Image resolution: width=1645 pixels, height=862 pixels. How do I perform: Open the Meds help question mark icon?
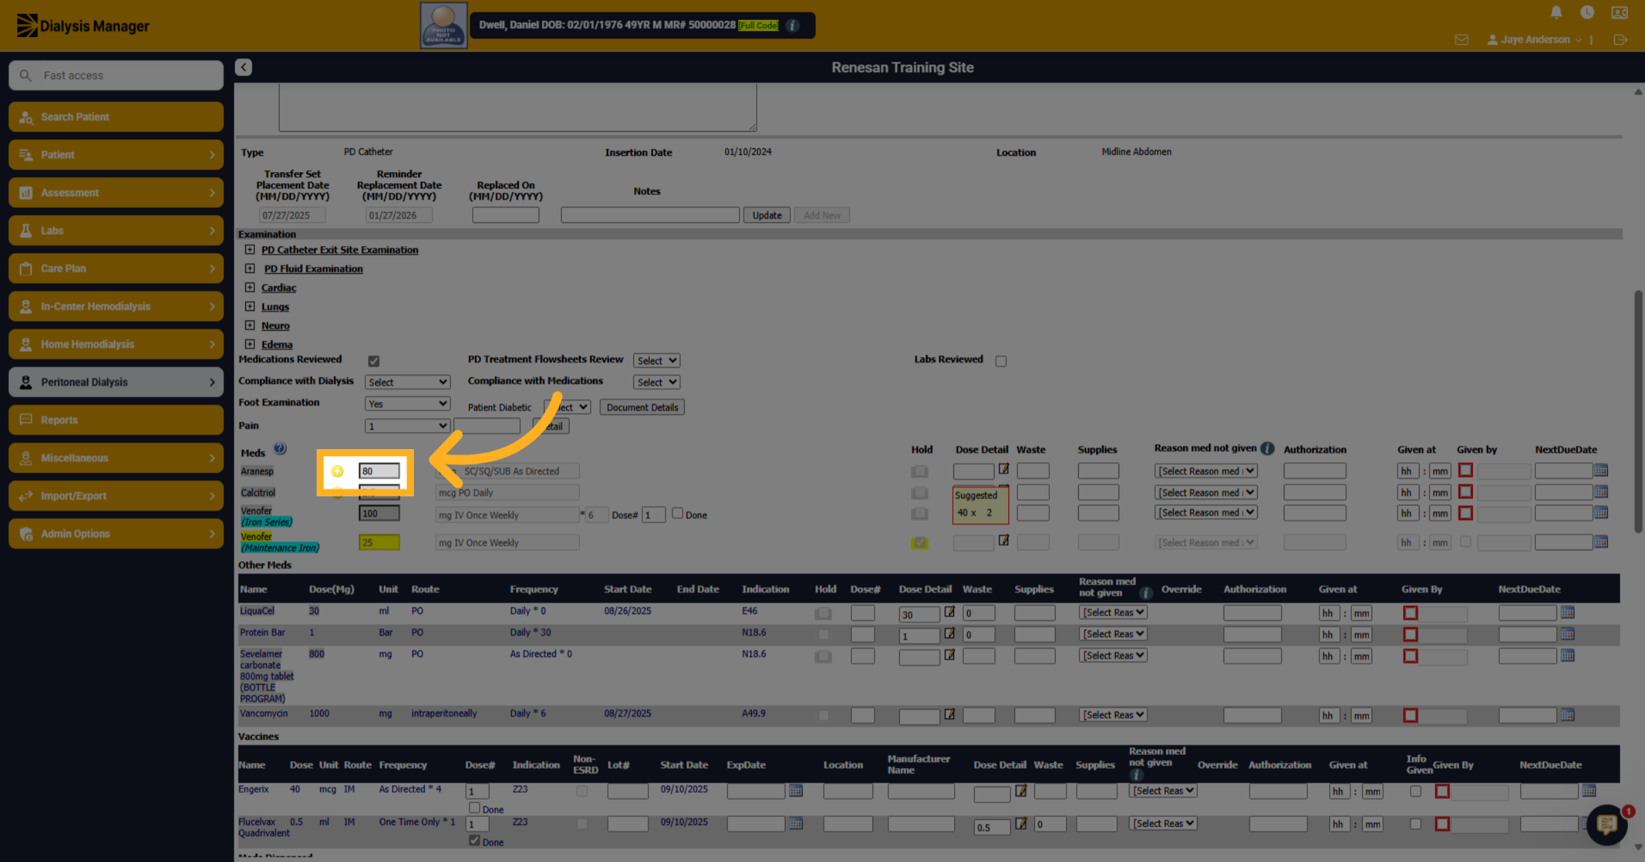click(x=280, y=449)
